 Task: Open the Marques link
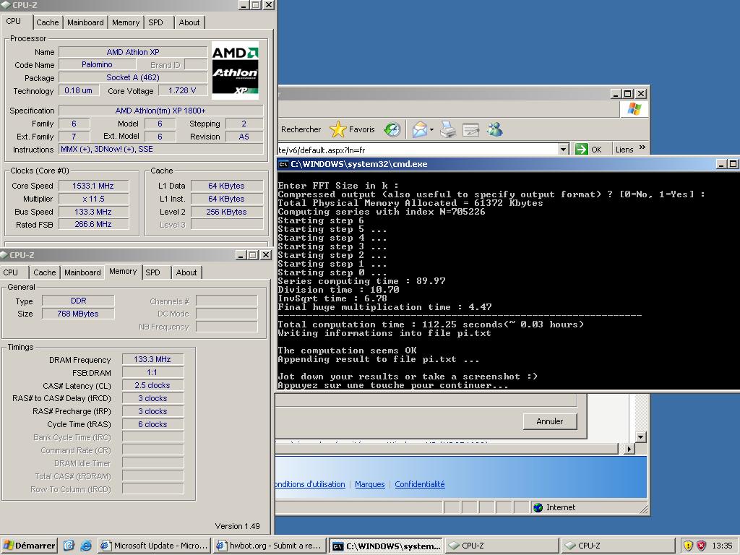coord(370,484)
